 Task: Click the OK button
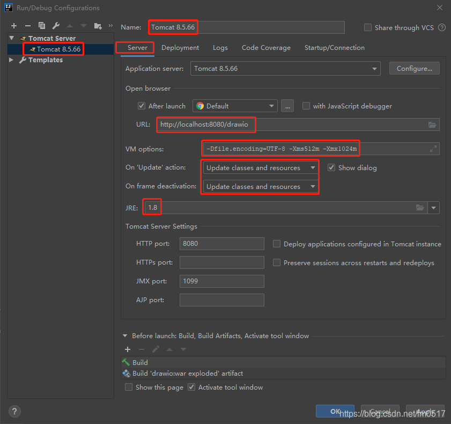335,411
